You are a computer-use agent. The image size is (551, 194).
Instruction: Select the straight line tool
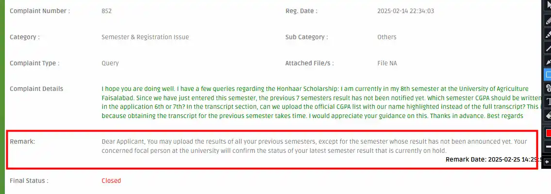[x=548, y=47]
